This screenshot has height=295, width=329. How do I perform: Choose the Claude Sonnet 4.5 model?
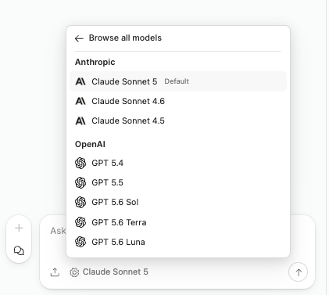coord(178,121)
